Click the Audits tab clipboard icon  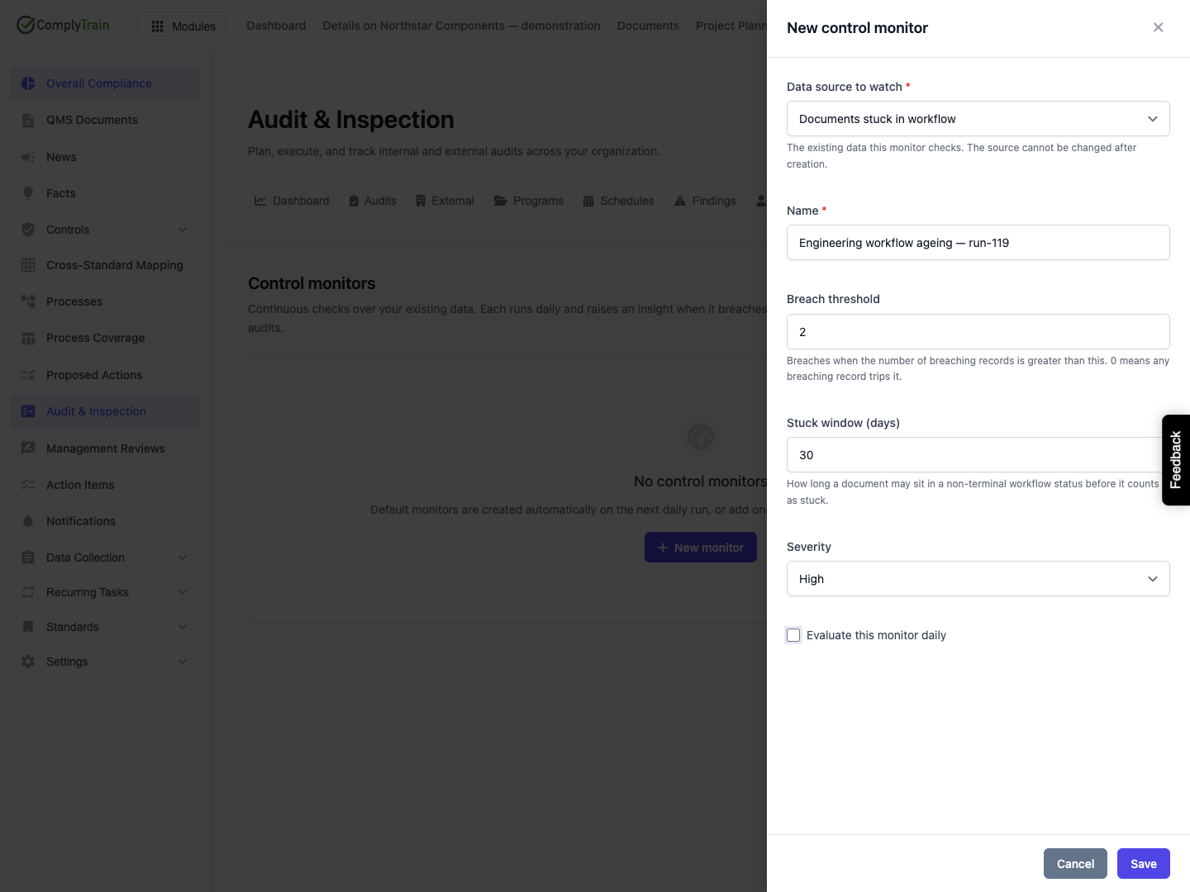coord(354,201)
